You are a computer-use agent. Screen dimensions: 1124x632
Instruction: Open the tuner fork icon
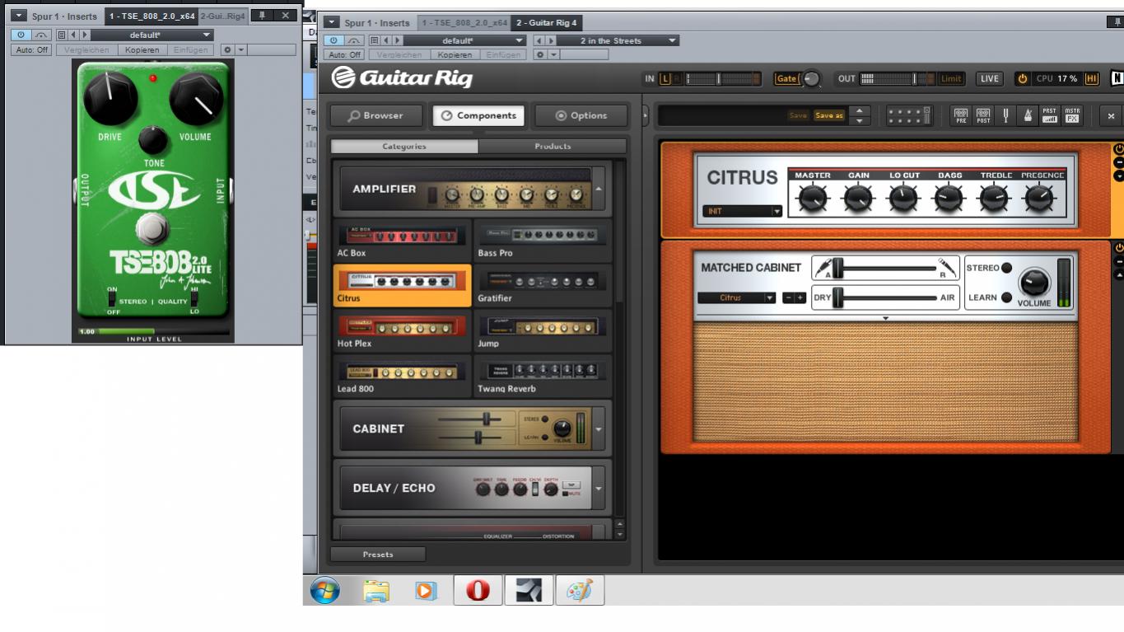pyautogui.click(x=1005, y=116)
